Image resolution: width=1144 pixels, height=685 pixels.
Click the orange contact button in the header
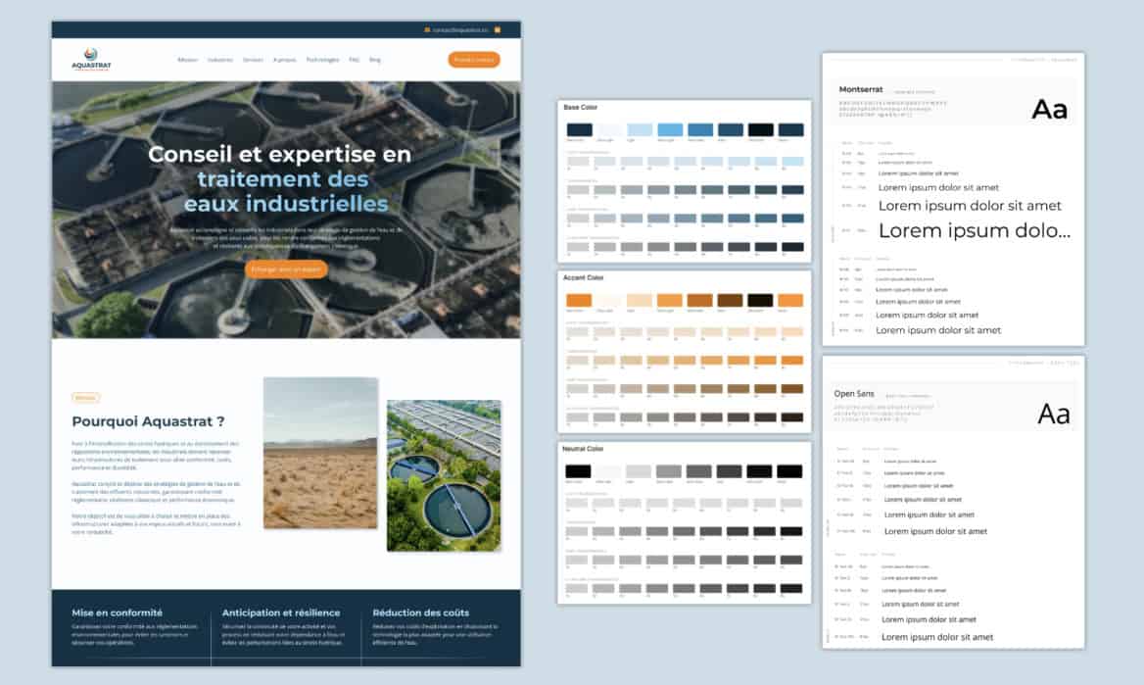click(x=473, y=59)
